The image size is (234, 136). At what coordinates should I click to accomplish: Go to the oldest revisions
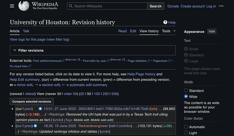pos(30,94)
